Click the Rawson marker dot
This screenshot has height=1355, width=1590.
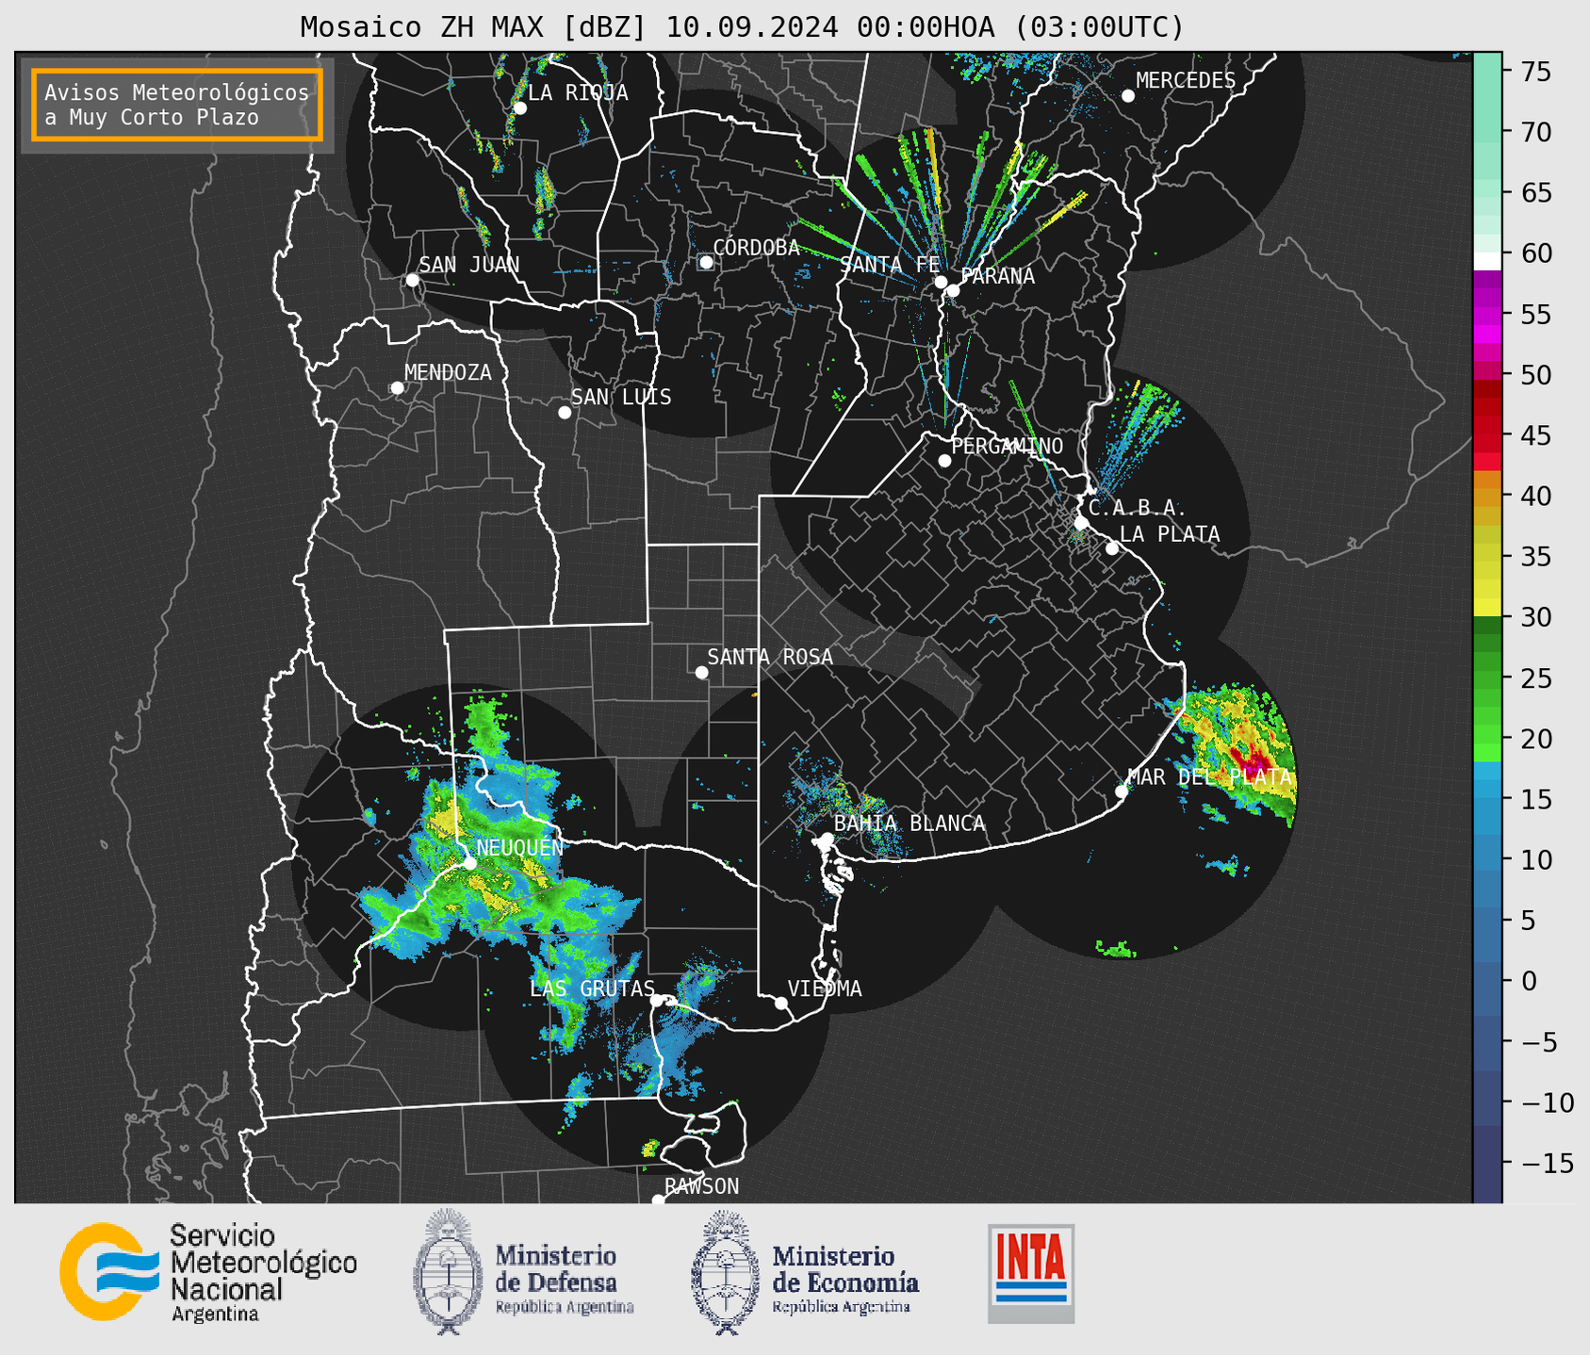pyautogui.click(x=658, y=1200)
